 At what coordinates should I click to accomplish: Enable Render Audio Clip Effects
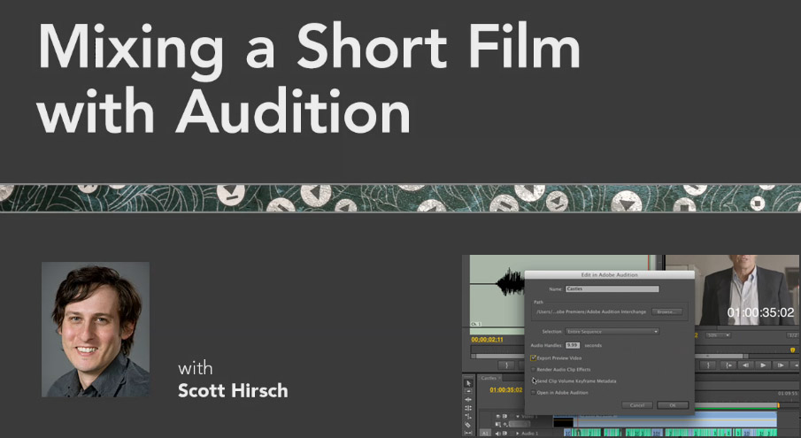(534, 369)
